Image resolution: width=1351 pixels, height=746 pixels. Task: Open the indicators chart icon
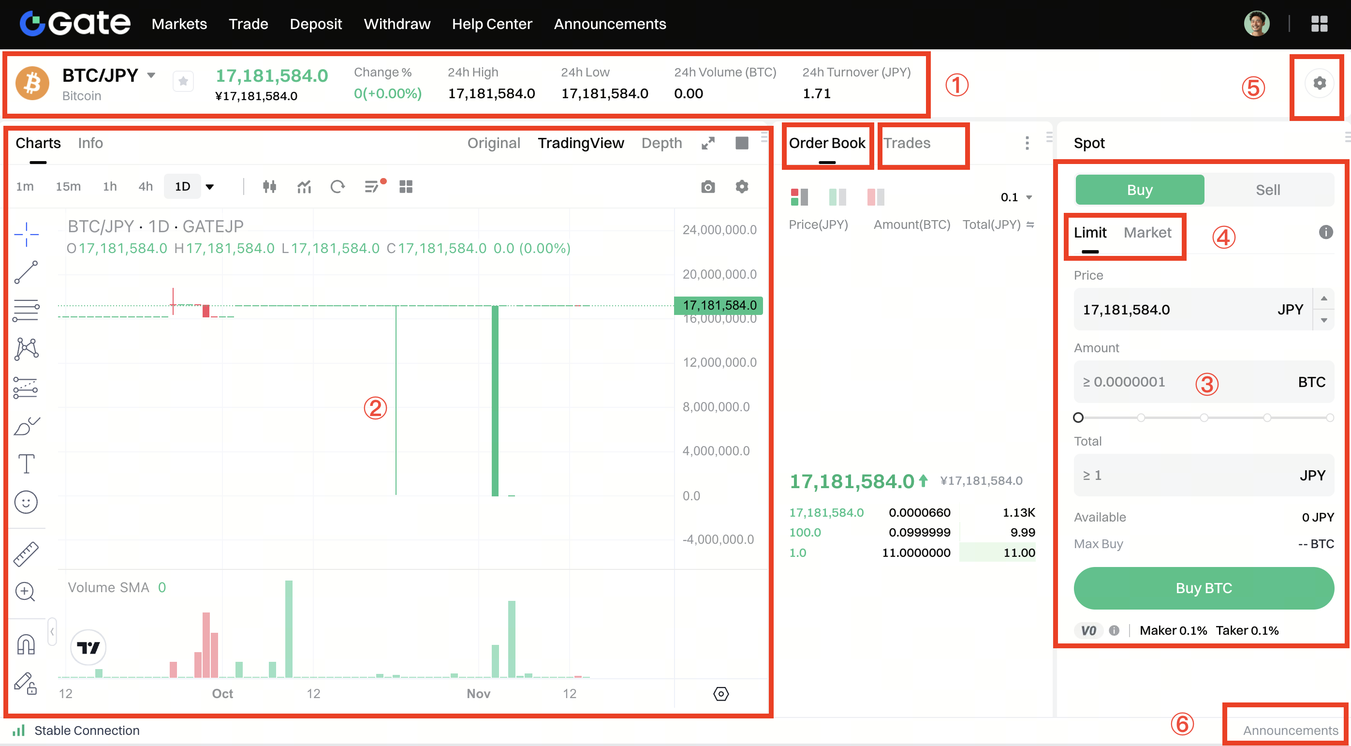point(304,187)
